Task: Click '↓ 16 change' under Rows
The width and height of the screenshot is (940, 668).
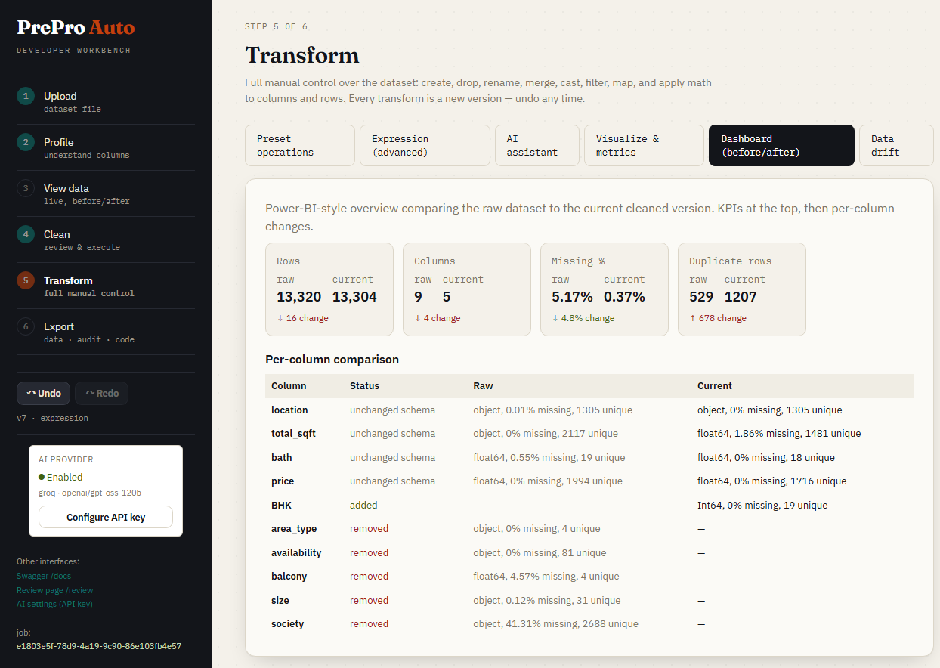Action: (302, 318)
